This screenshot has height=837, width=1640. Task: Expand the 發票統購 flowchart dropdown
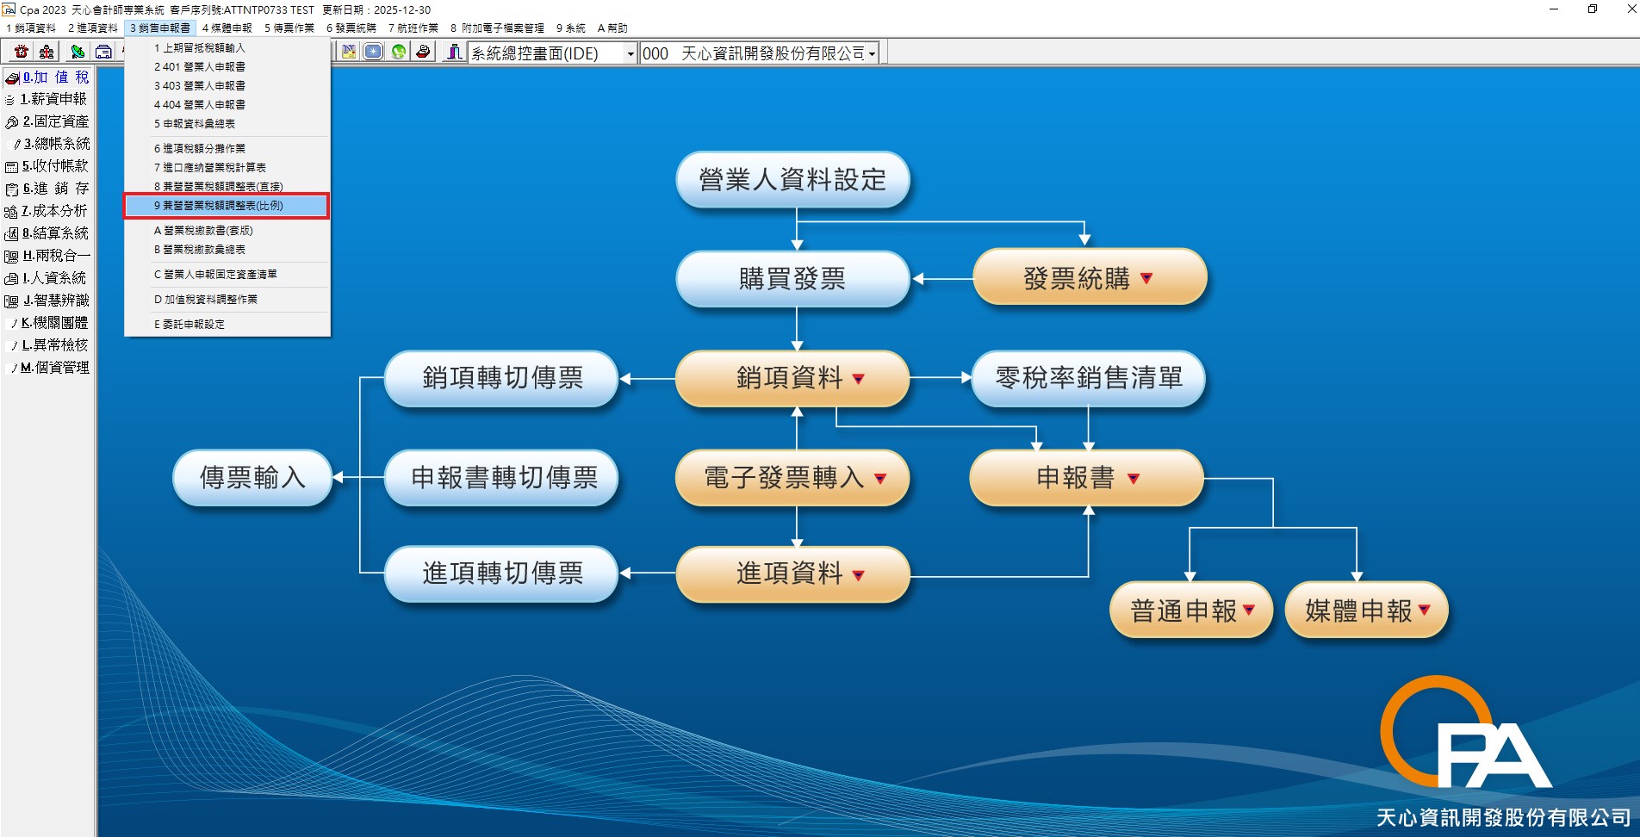[1146, 278]
